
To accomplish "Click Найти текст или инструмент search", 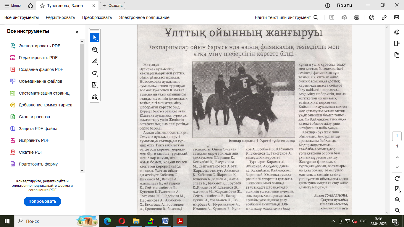I will (x=287, y=17).
